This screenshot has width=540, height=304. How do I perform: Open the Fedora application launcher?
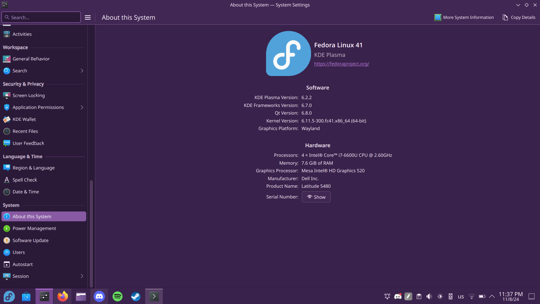pos(9,296)
